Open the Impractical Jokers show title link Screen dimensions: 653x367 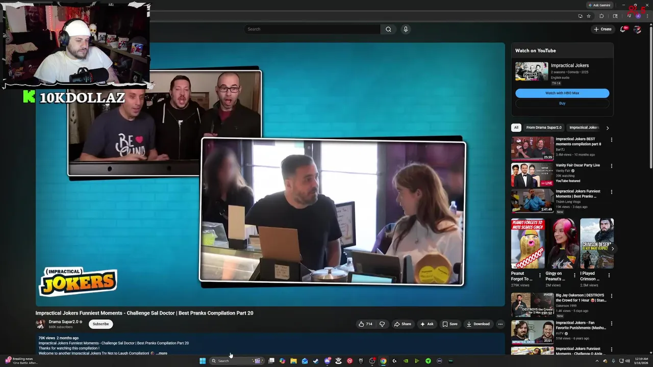pyautogui.click(x=570, y=65)
